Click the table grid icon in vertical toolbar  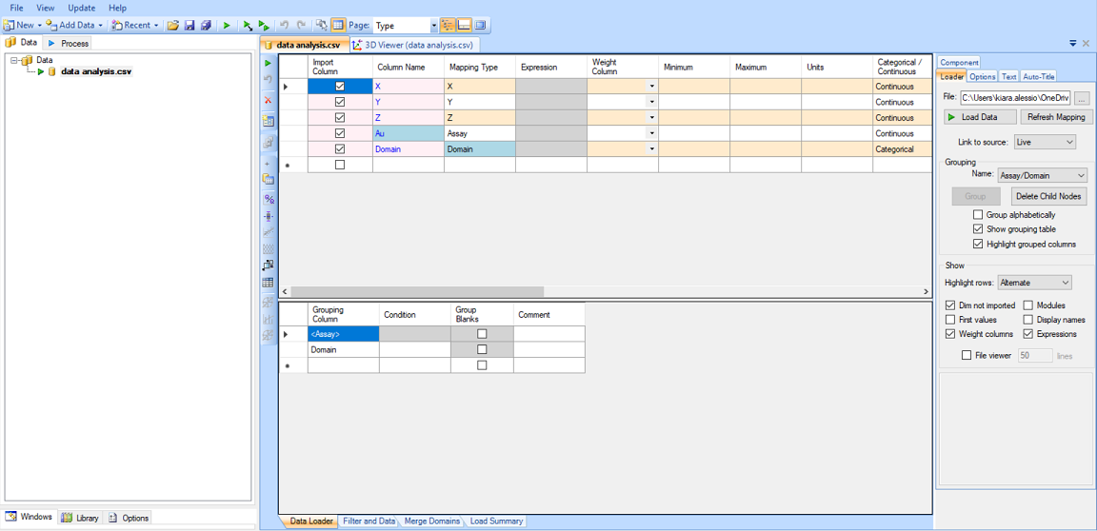click(x=269, y=283)
